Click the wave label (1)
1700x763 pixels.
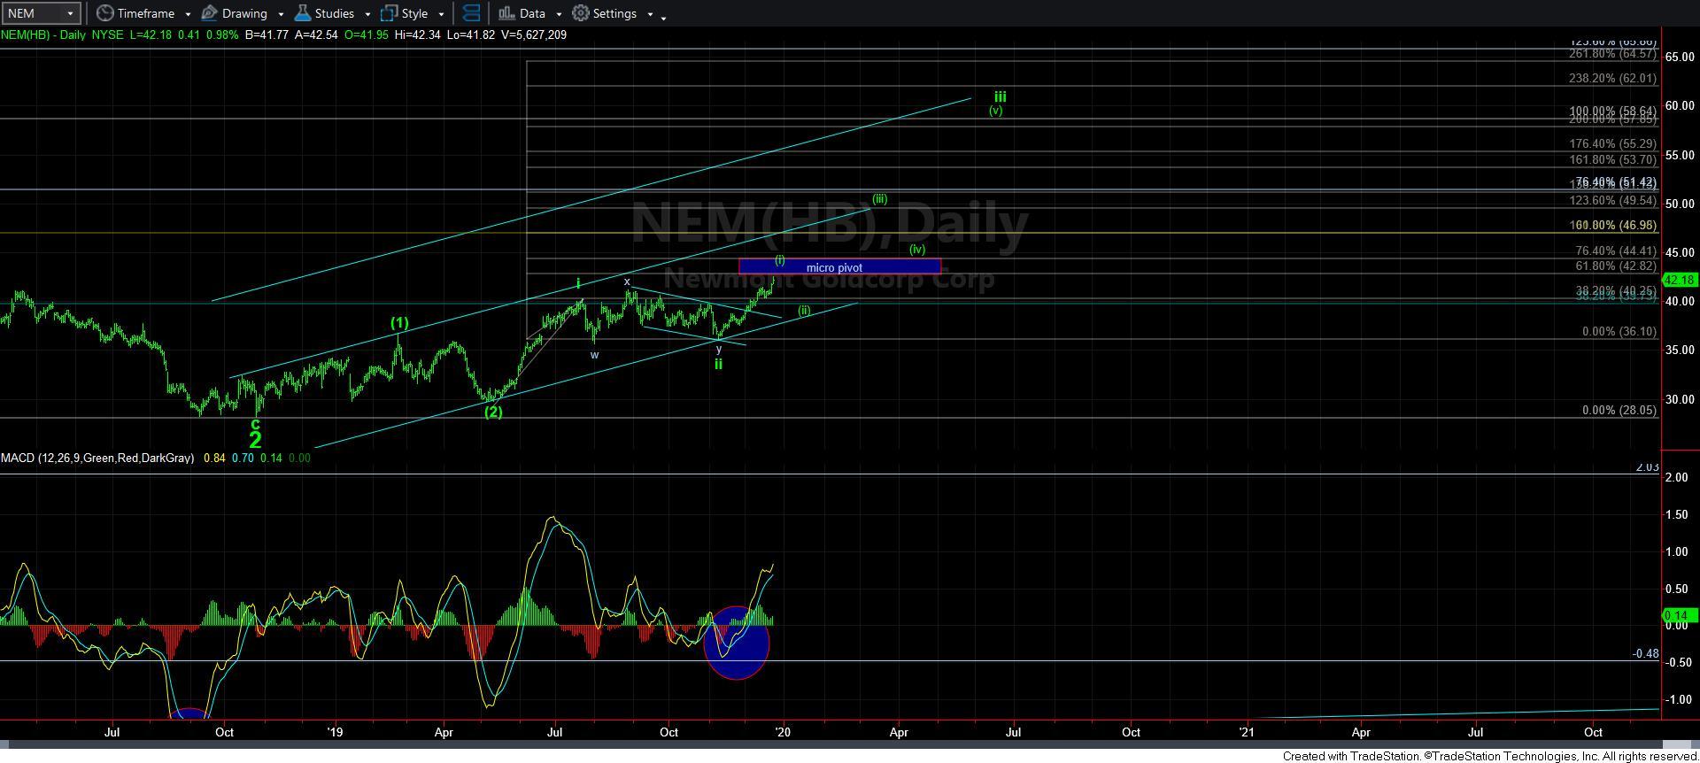[x=399, y=323]
